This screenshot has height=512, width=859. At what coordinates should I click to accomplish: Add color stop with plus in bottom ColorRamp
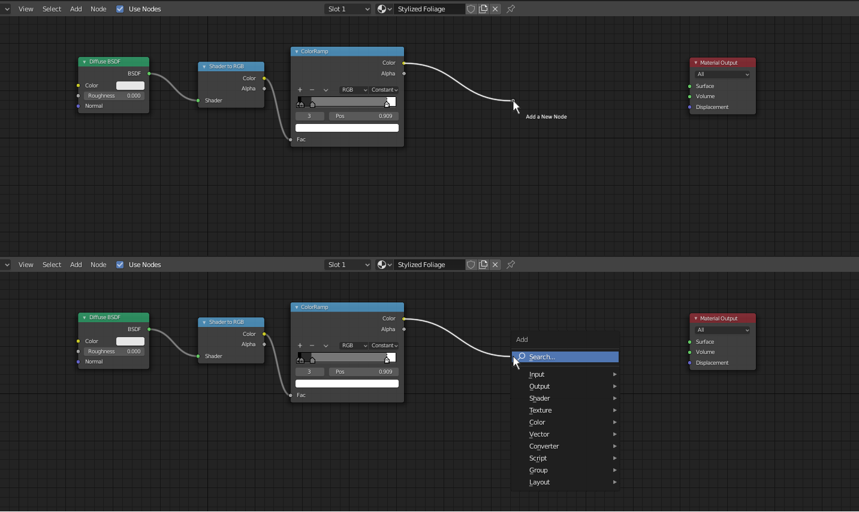300,346
